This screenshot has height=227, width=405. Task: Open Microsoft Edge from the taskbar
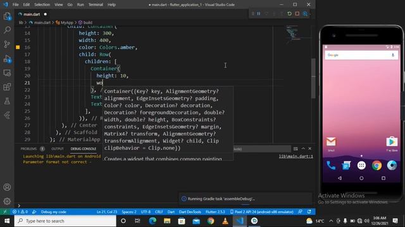point(153,221)
